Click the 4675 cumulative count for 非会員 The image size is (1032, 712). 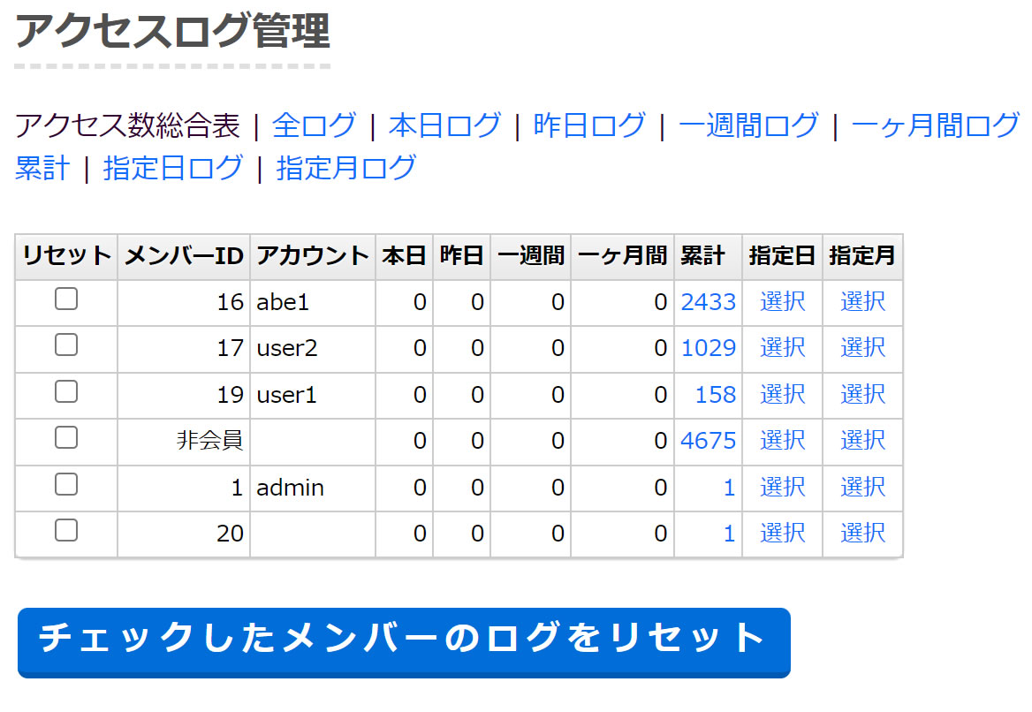click(709, 441)
